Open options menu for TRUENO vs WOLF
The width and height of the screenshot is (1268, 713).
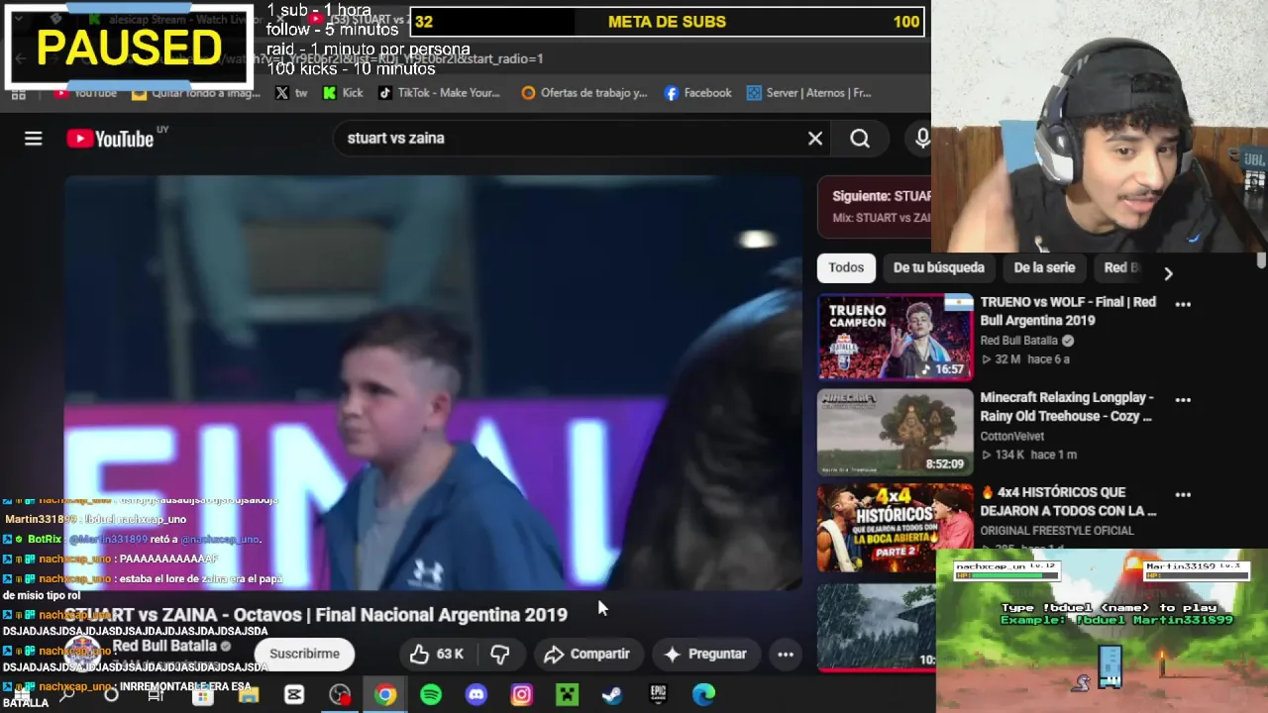pyautogui.click(x=1183, y=304)
